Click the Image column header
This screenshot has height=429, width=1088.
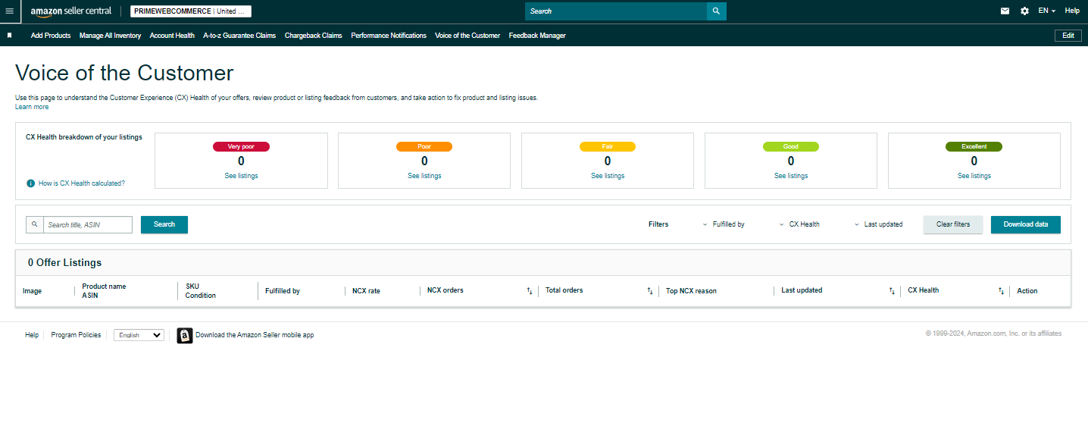point(32,291)
